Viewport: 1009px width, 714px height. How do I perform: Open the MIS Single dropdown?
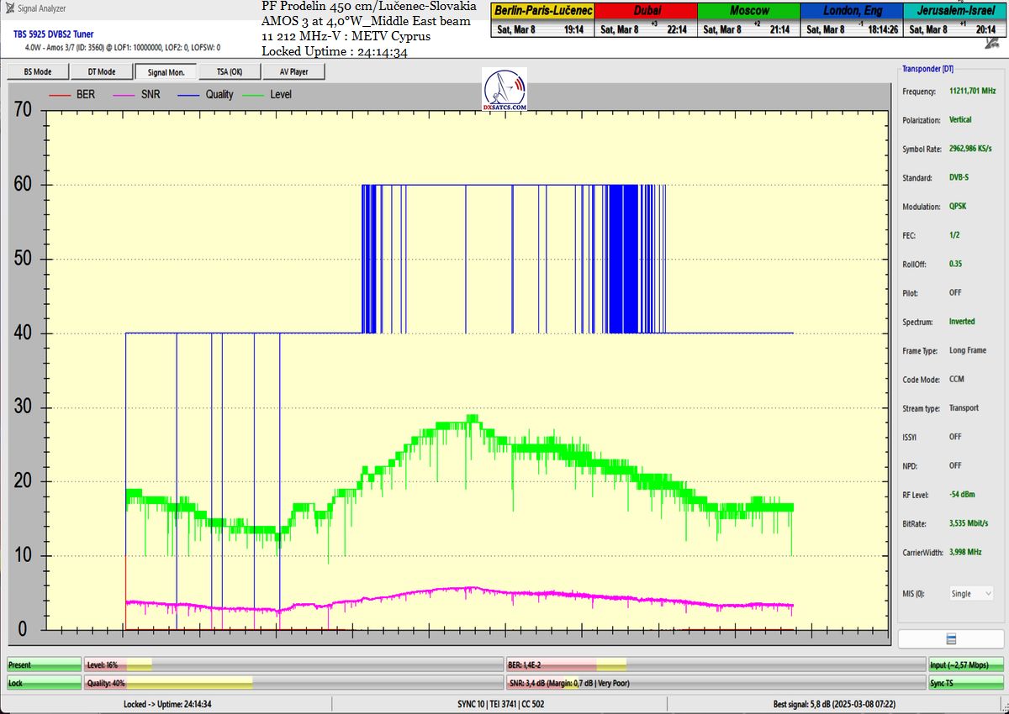pos(971,593)
